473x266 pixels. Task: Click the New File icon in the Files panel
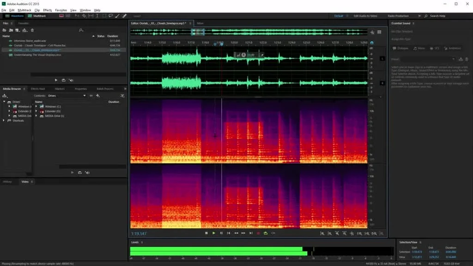18,30
